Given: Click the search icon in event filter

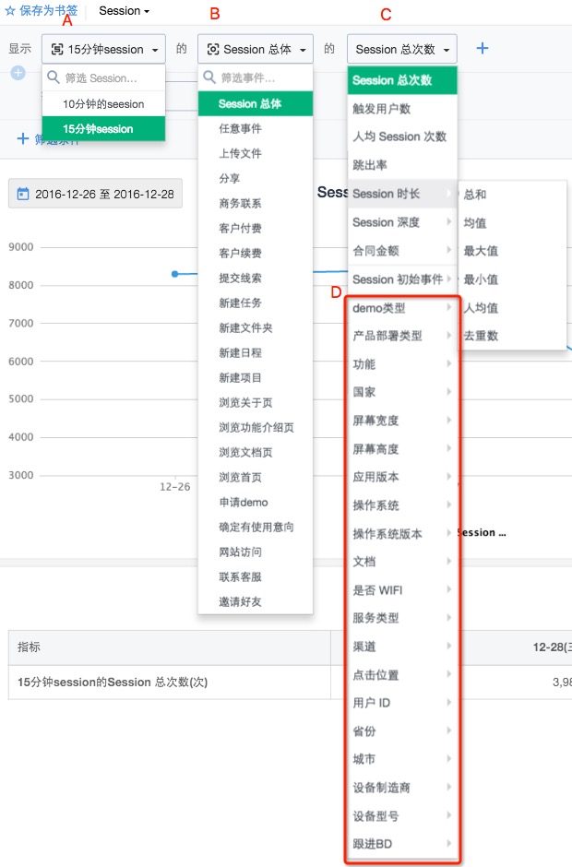Looking at the screenshot, I should pos(209,77).
